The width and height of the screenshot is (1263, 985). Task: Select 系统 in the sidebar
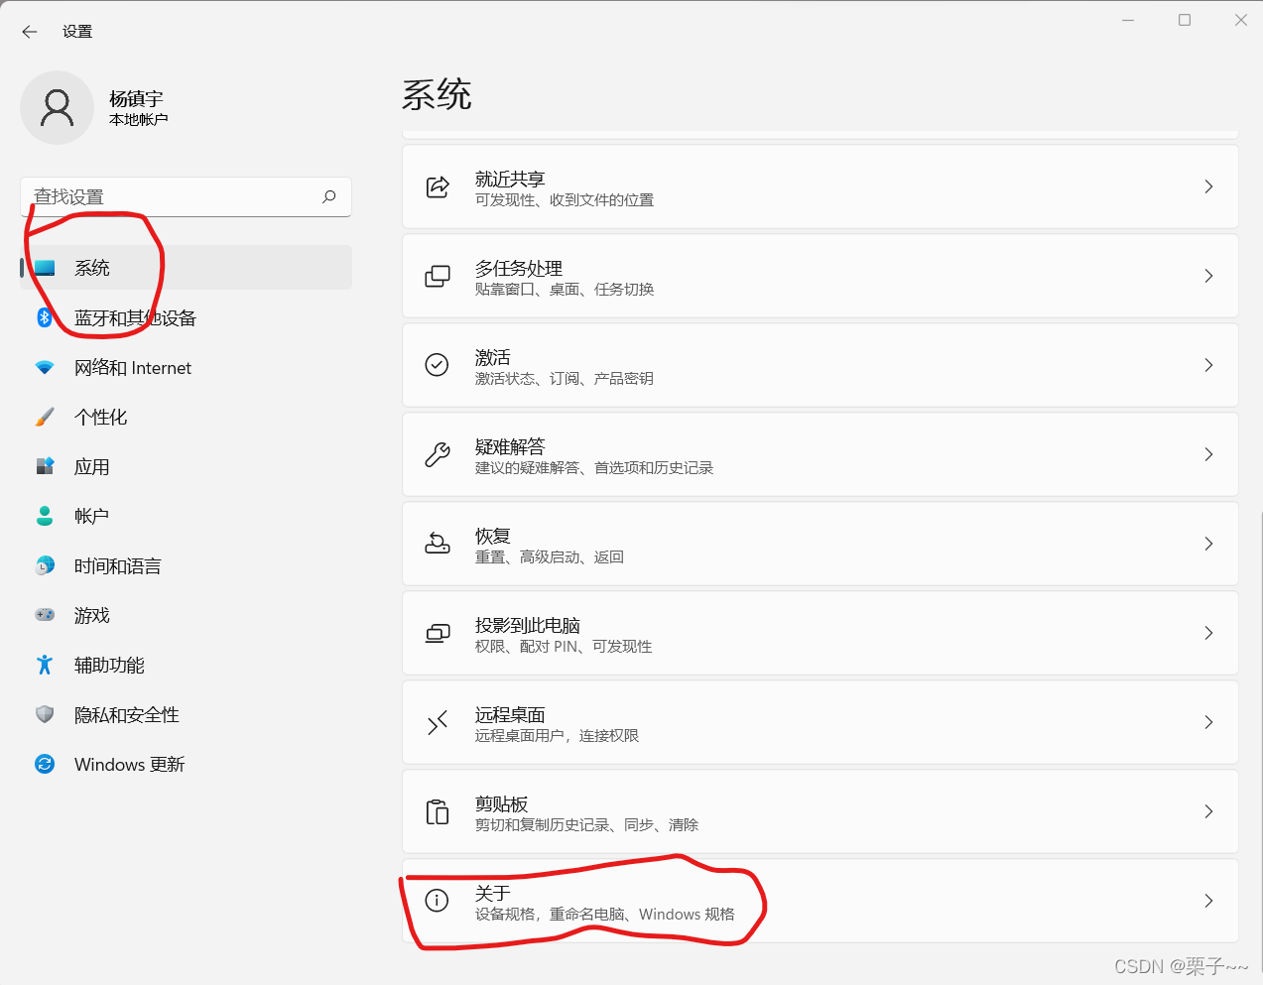pyautogui.click(x=187, y=268)
